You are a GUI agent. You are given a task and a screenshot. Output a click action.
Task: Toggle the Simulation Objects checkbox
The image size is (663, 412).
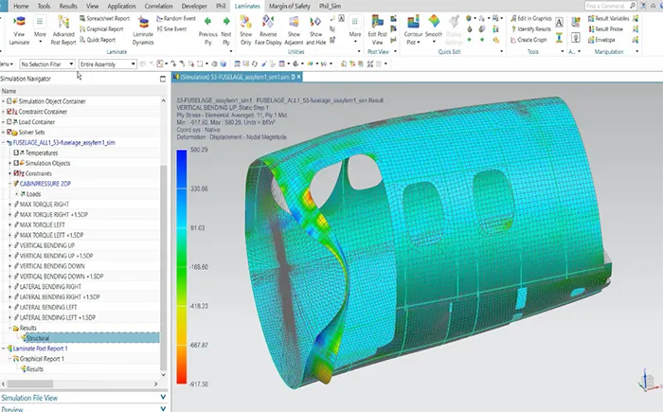point(16,163)
